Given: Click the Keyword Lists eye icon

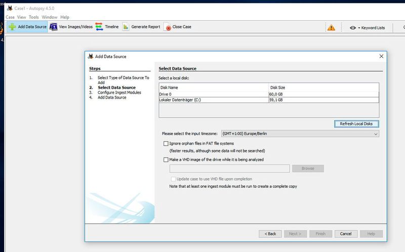Looking at the screenshot, I should tap(353, 28).
